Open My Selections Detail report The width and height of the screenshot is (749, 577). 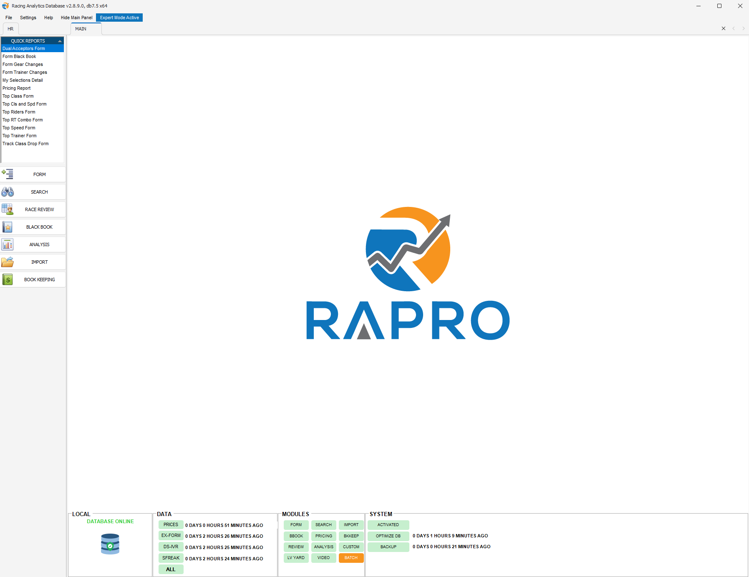33,80
